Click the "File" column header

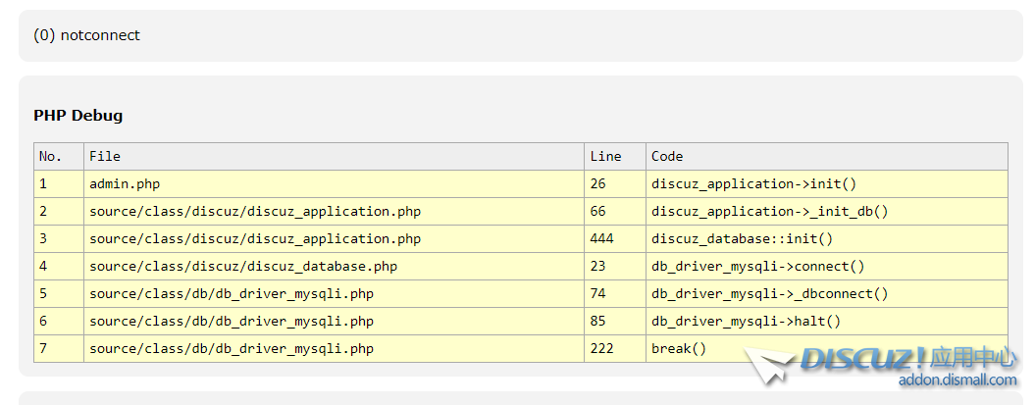point(105,156)
